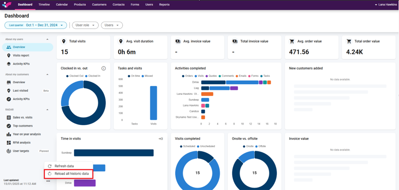Click the three-dots menu near Last updated
399x190 pixels.
pos(48,181)
